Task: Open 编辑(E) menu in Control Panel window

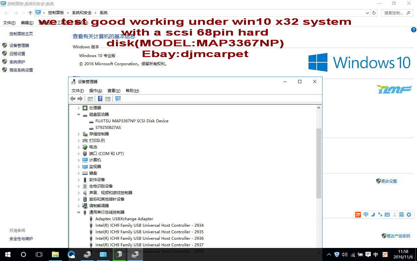Action: pos(27,23)
